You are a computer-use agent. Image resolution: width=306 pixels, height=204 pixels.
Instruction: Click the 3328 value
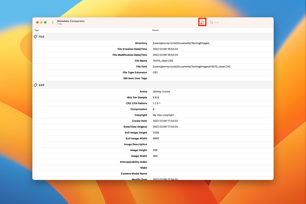pyautogui.click(x=156, y=133)
